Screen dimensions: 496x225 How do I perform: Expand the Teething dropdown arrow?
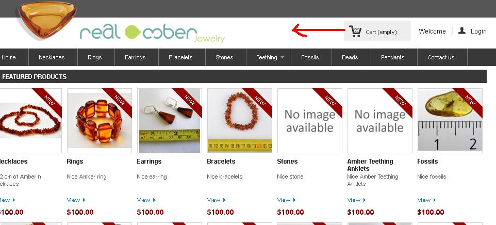pos(282,57)
